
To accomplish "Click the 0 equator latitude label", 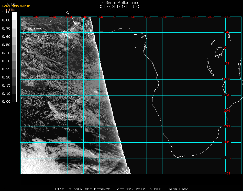I will (x=225, y=48).
